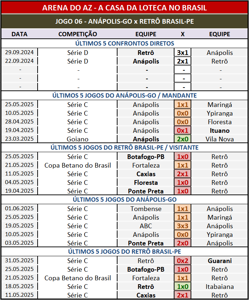This screenshot has width=249, height=300.
Task: Click the green 1x0 score versus Itabaiana
Action: coord(183,287)
